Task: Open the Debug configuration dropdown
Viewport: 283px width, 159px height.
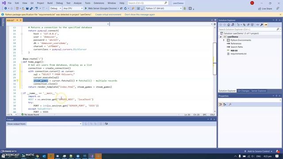Action: pyautogui.click(x=56, y=8)
